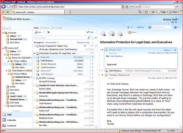183x133 pixels.
Task: Click the browser Refresh icon
Action: point(132,7)
